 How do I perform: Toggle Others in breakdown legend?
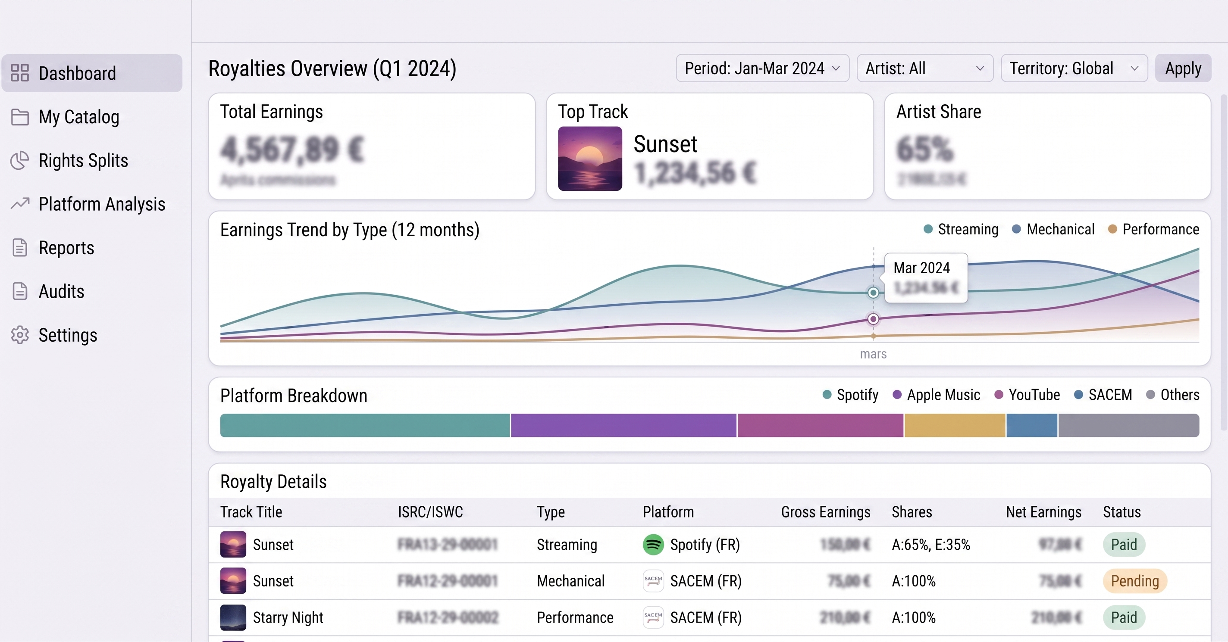pos(1172,394)
